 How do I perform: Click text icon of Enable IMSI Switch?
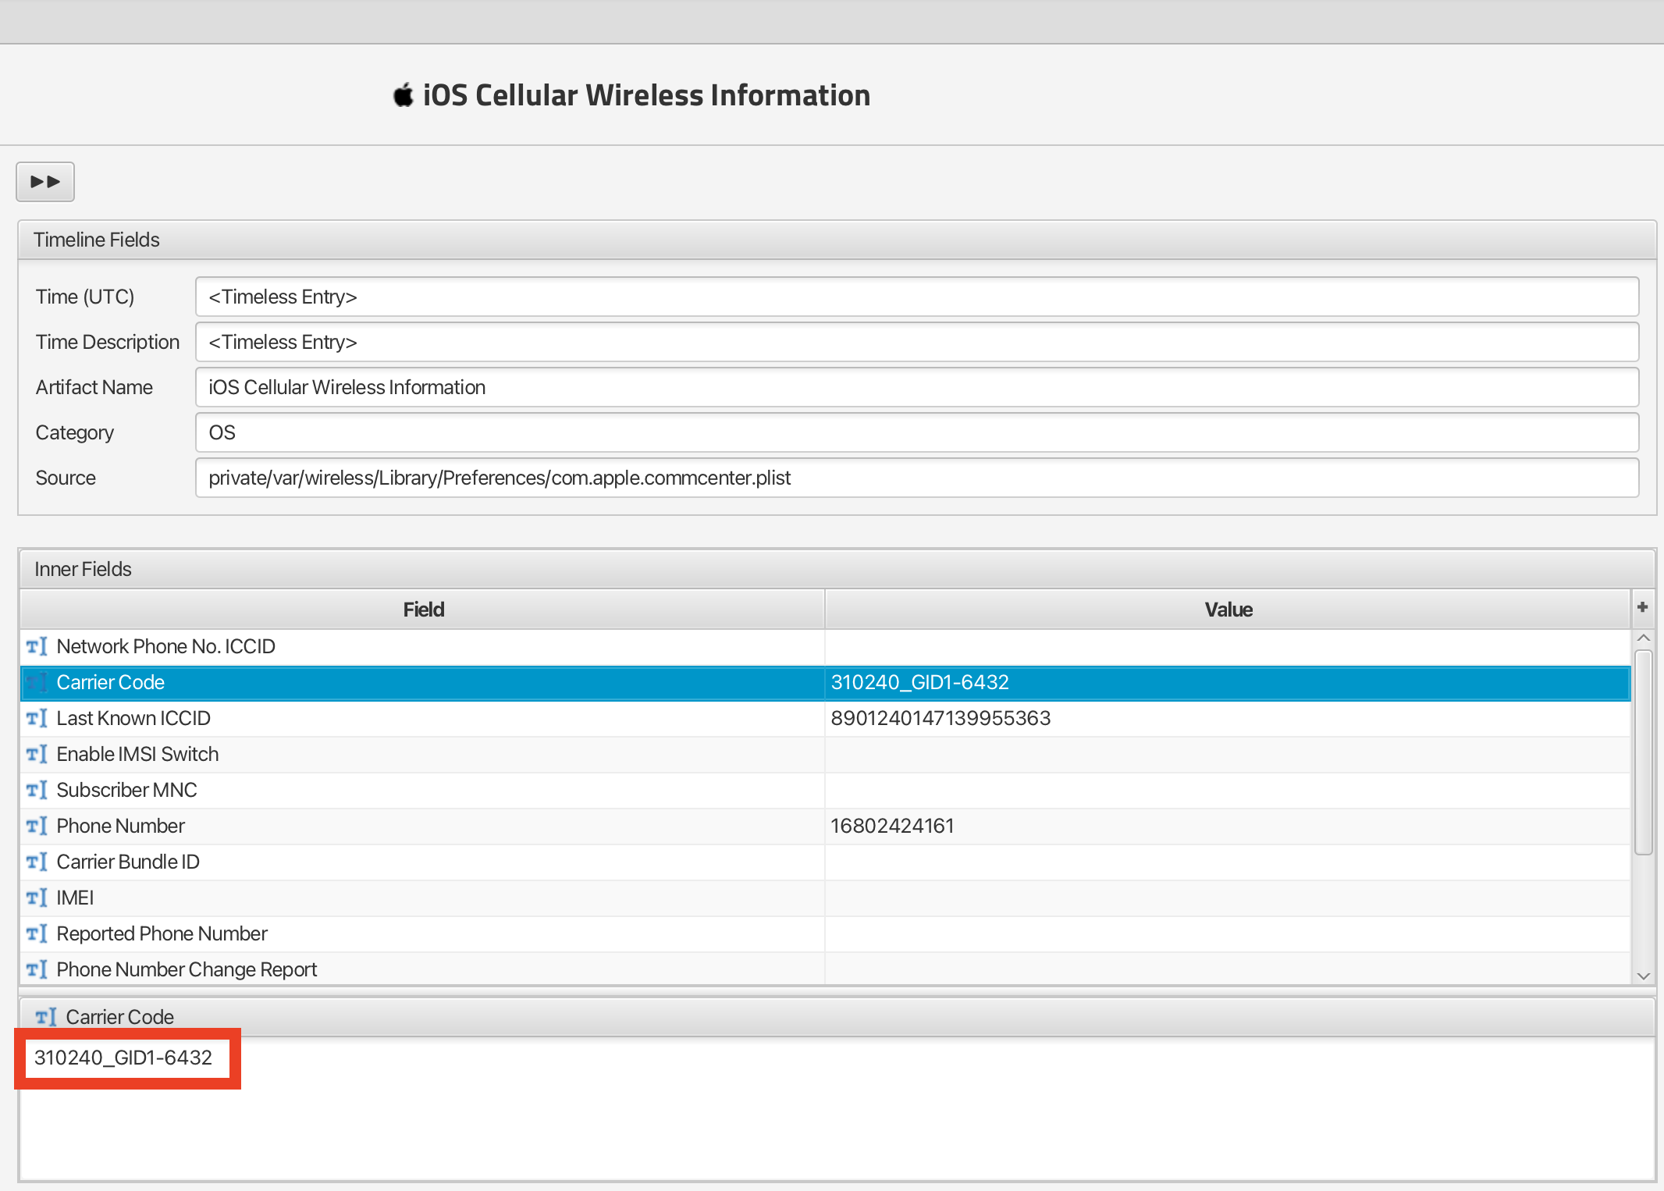pos(37,754)
